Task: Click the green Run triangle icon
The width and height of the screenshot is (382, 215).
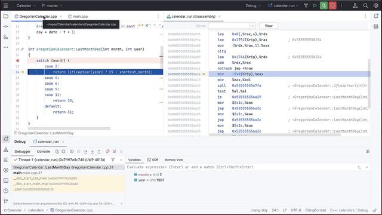Action: coord(315,5)
